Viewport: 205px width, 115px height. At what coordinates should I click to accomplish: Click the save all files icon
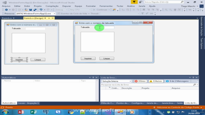click(35, 10)
